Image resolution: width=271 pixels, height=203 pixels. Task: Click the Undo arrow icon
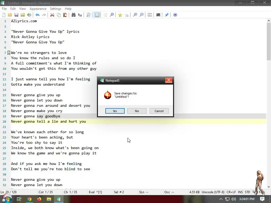coord(37,15)
